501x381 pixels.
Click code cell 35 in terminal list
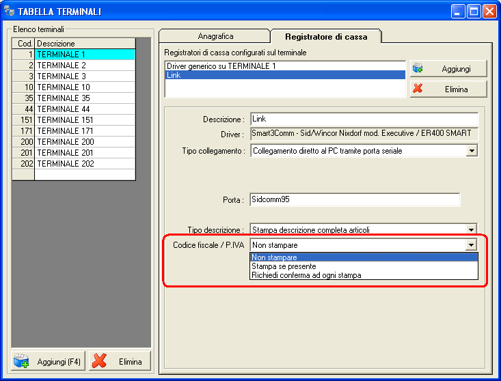tap(23, 98)
